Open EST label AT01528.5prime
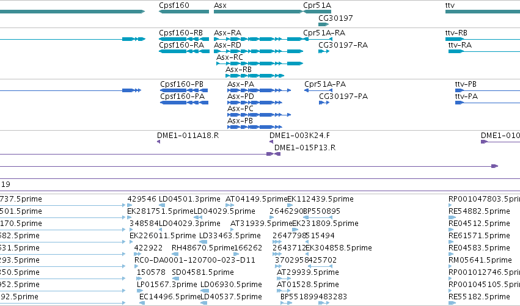520x306 pixels. [308, 285]
